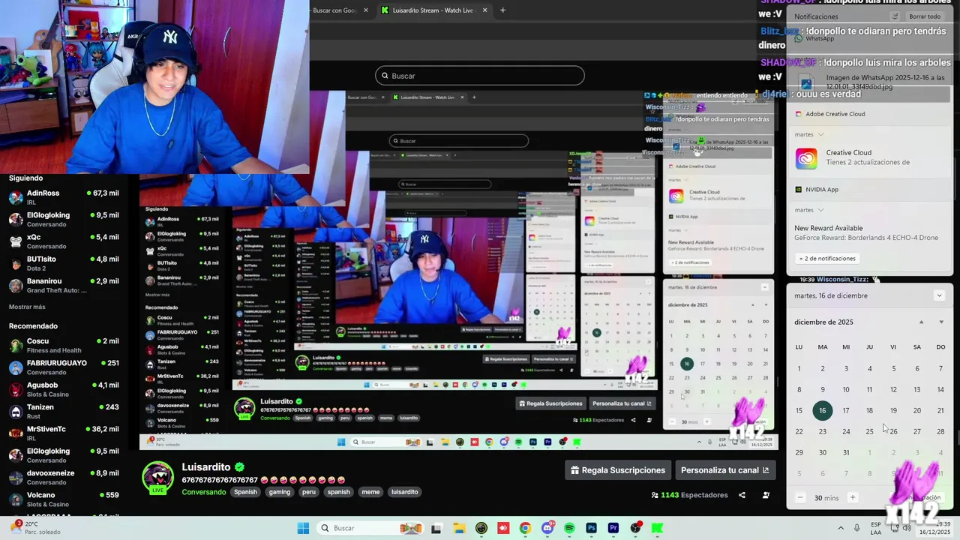Image resolution: width=960 pixels, height=540 pixels.
Task: Click Regala Suscripciones button
Action: (x=618, y=470)
